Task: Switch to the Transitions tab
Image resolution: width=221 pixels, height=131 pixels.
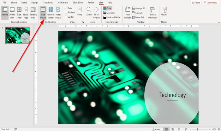Action: [48, 3]
